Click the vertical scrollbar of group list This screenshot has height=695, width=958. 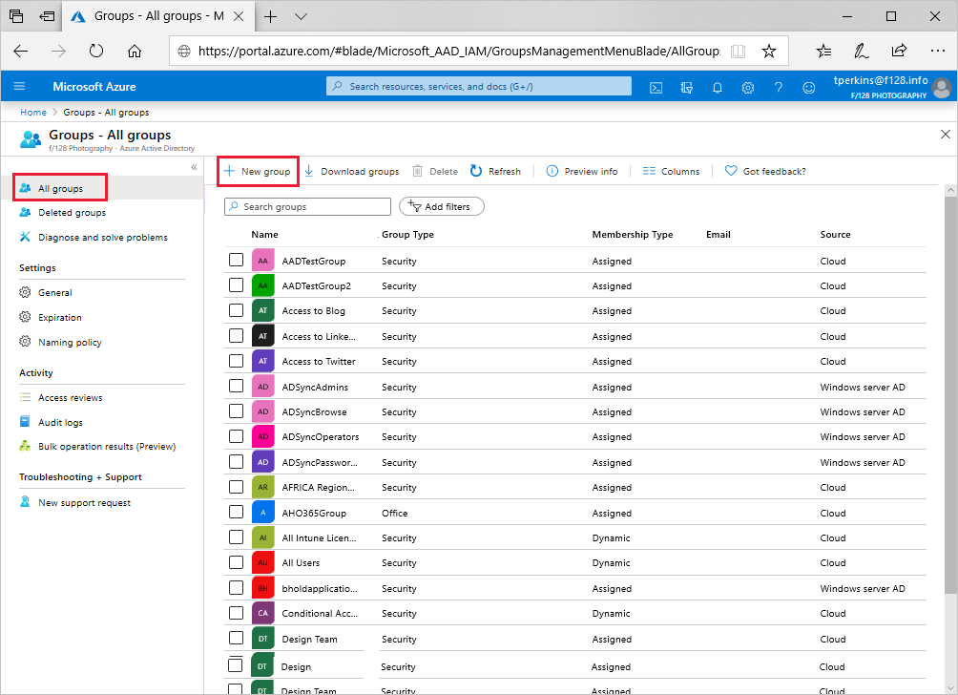point(950,382)
